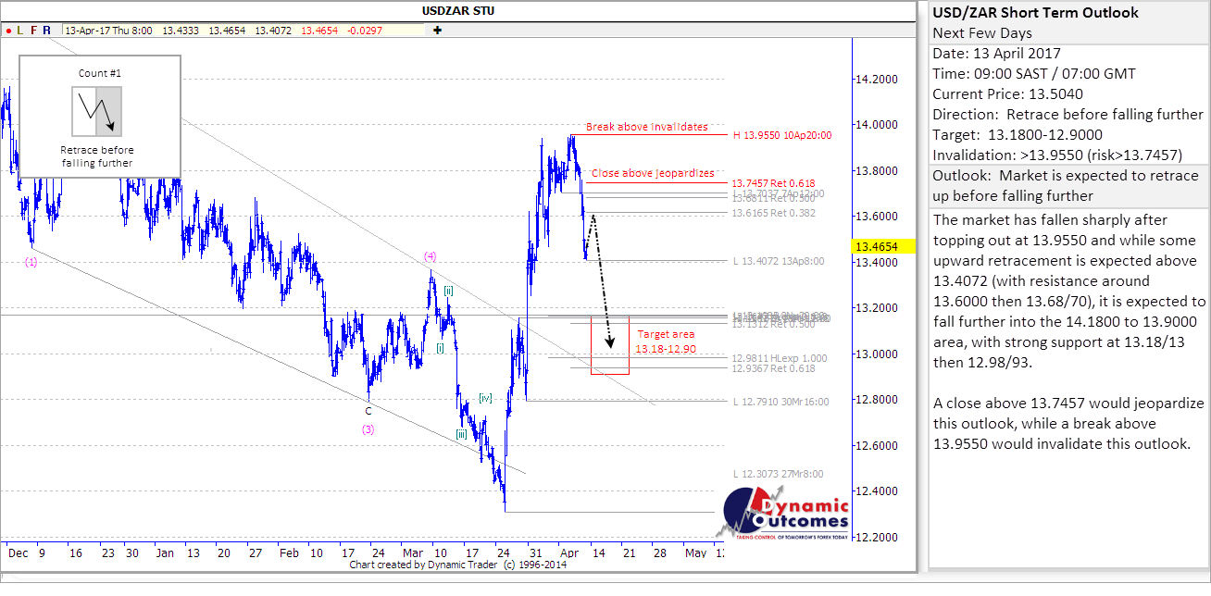1211x596 pixels.
Task: Click the pink (3) wave label
Action: tap(368, 428)
